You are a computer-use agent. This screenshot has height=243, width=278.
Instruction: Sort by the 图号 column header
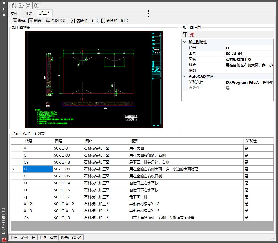pyautogui.click(x=68, y=141)
